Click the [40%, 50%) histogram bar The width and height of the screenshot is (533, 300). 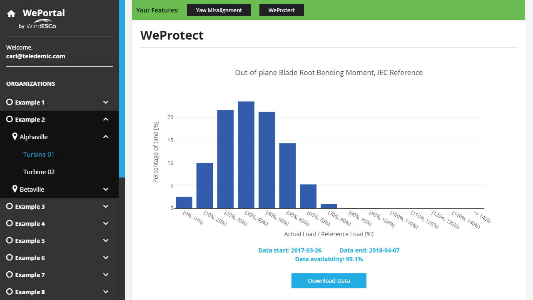pos(267,160)
